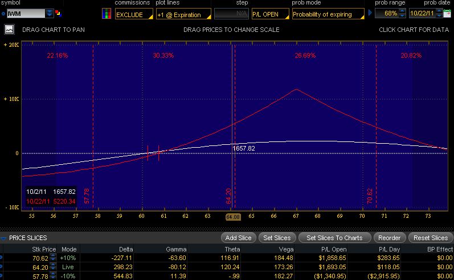Click the step N/A field
The width and height of the screenshot is (454, 280).
click(231, 14)
